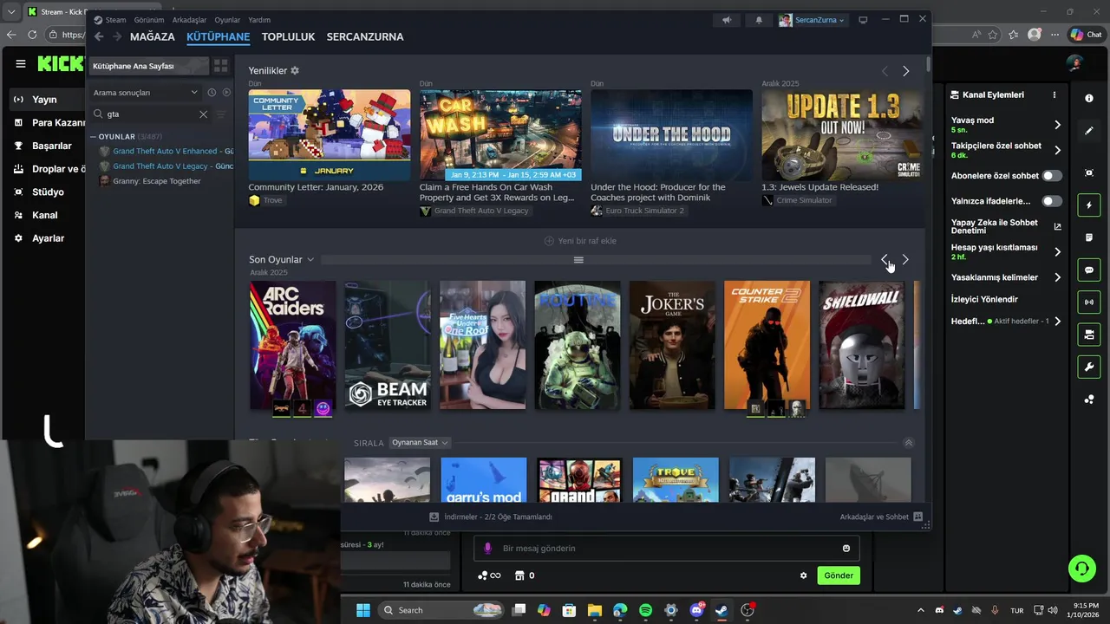Open ARC Raiders game cover
Viewport: 1110px width, 624px height.
coord(292,345)
